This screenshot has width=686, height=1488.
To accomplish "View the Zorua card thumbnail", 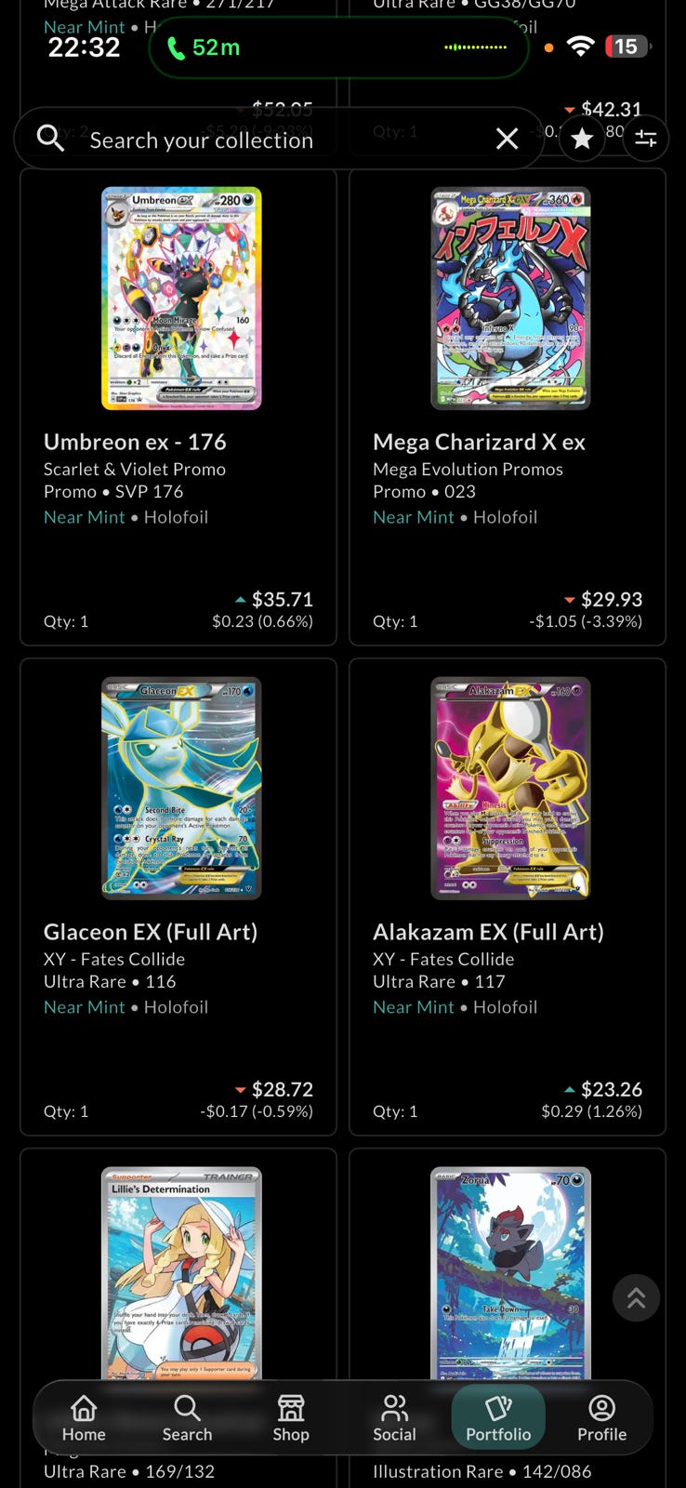I will (x=510, y=1271).
